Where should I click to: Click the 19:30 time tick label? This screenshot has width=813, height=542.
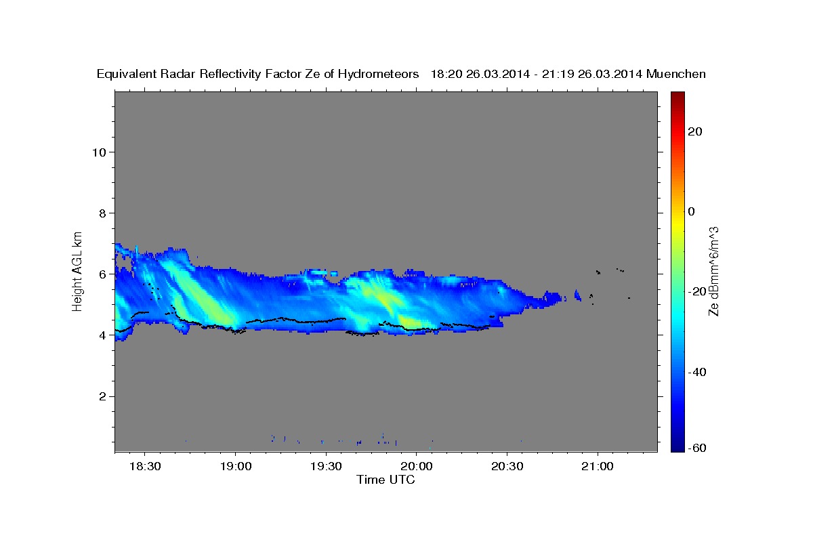326,467
